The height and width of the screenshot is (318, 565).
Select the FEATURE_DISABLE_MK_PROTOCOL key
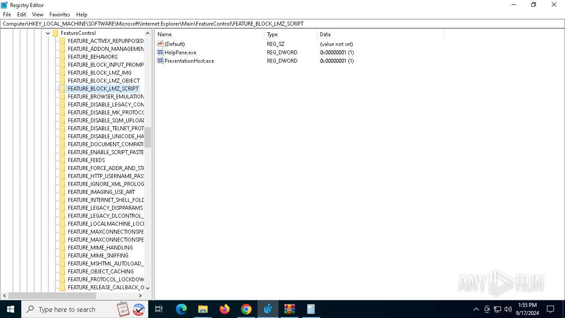106,113
